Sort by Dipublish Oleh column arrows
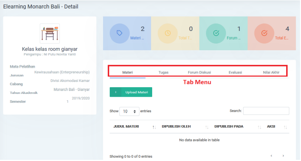This screenshot has width=301, height=161. [207, 127]
